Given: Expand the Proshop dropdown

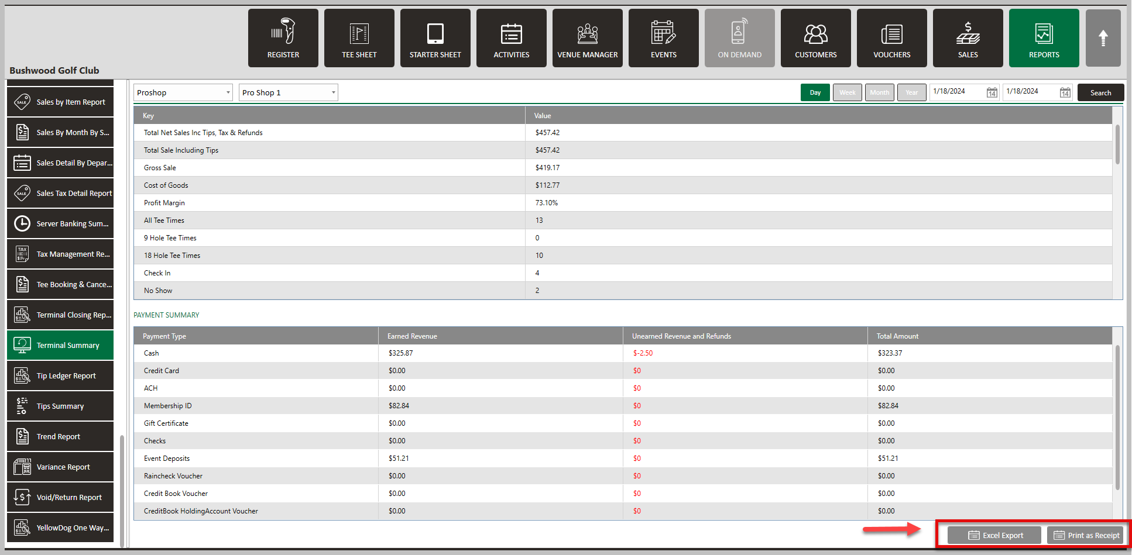Looking at the screenshot, I should (x=183, y=92).
